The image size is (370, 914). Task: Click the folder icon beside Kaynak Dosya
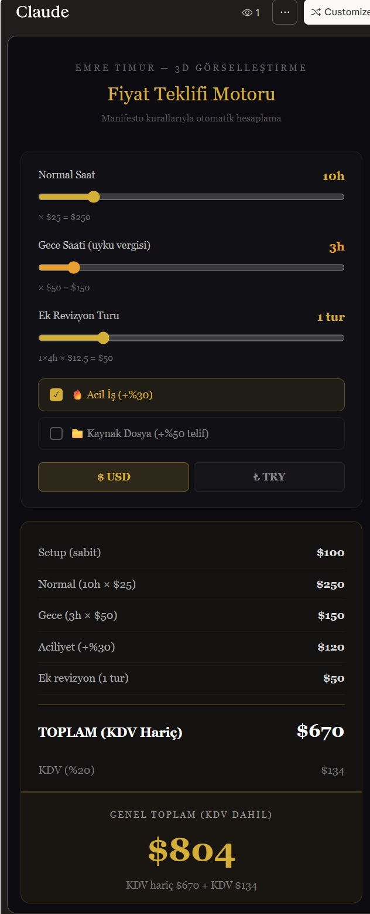(x=77, y=434)
